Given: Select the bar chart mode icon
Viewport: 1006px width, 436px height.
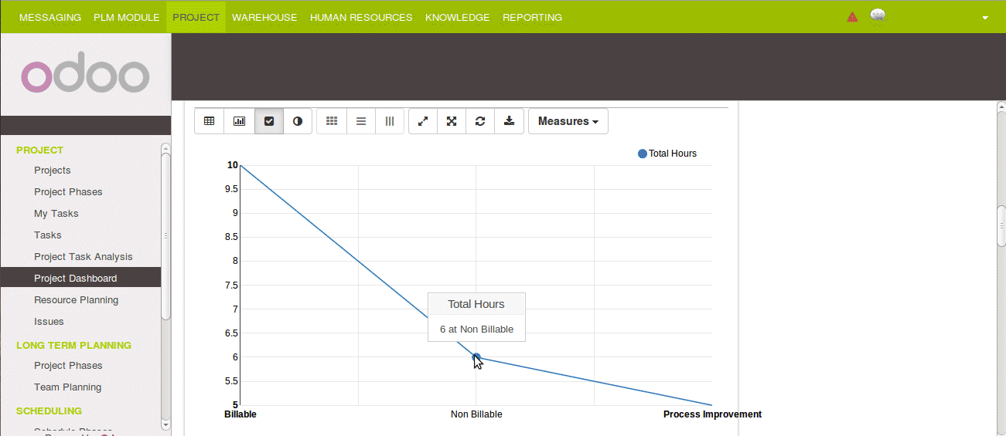Looking at the screenshot, I should [240, 121].
